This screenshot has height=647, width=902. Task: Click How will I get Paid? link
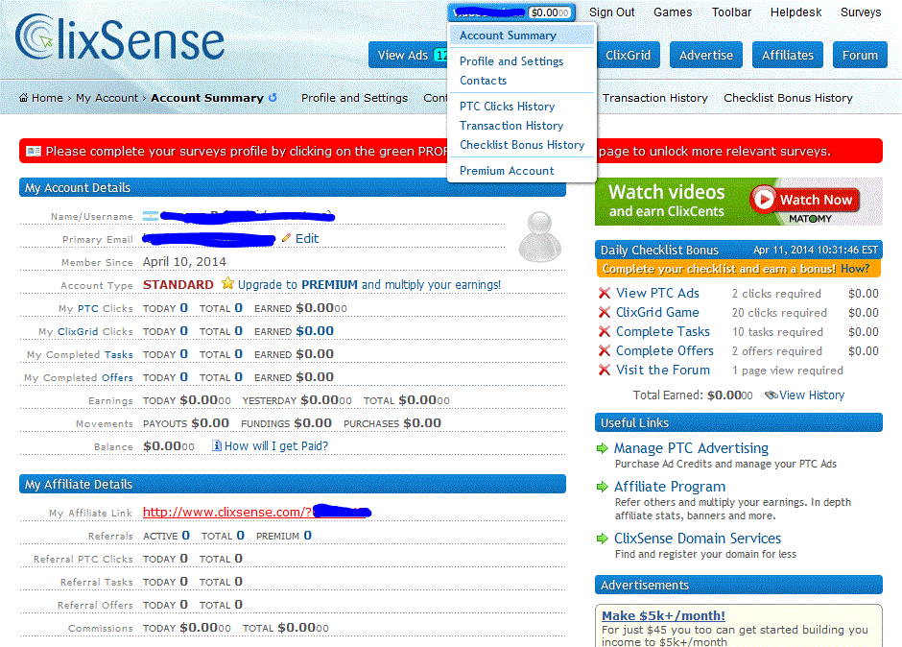point(276,446)
